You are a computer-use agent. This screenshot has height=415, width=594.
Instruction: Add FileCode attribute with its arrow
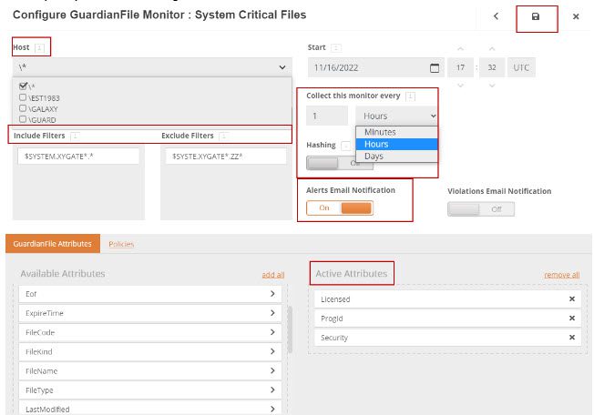coord(272,332)
